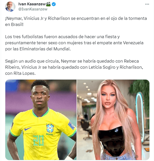The height and width of the screenshot is (161, 154).
Task: Click the green number 20 on the jersey
Action: coord(39,140)
